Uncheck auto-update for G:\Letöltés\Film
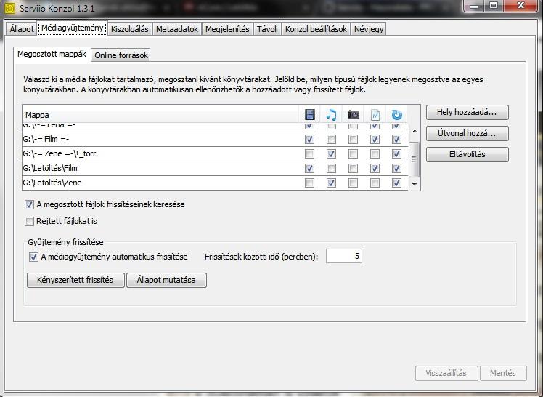Image resolution: width=543 pixels, height=397 pixels. pos(396,168)
